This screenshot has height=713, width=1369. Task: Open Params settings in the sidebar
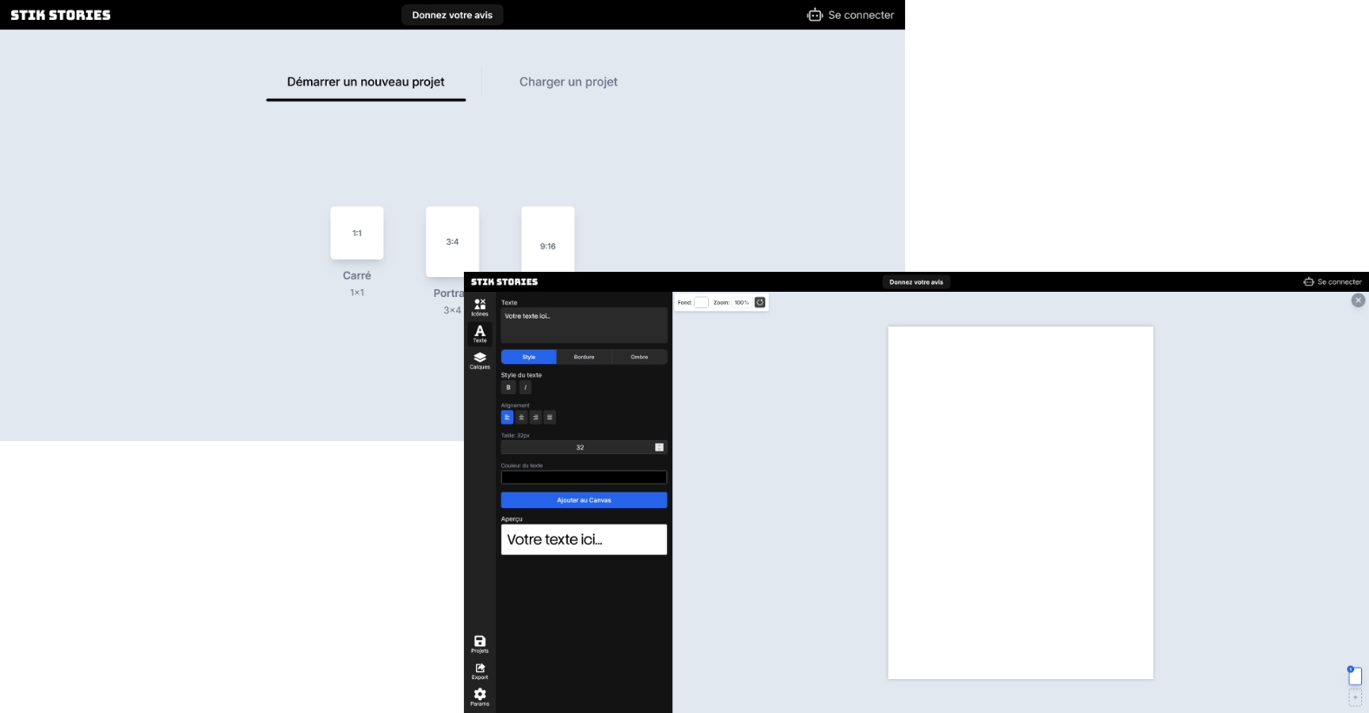point(479,696)
